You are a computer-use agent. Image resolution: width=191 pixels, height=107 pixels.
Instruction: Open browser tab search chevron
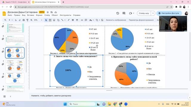(x=171, y=2)
